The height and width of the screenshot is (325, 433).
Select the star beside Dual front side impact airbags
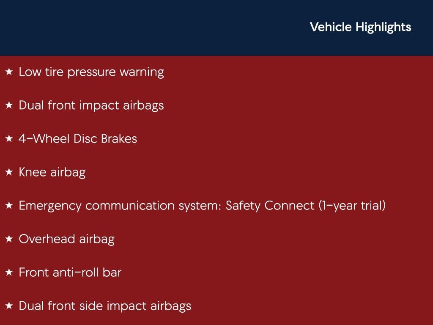click(9, 306)
